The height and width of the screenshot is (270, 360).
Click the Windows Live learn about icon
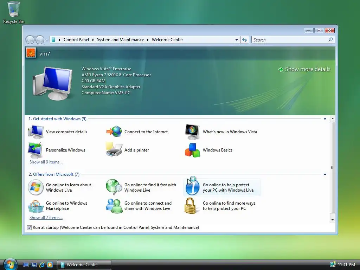pyautogui.click(x=36, y=187)
